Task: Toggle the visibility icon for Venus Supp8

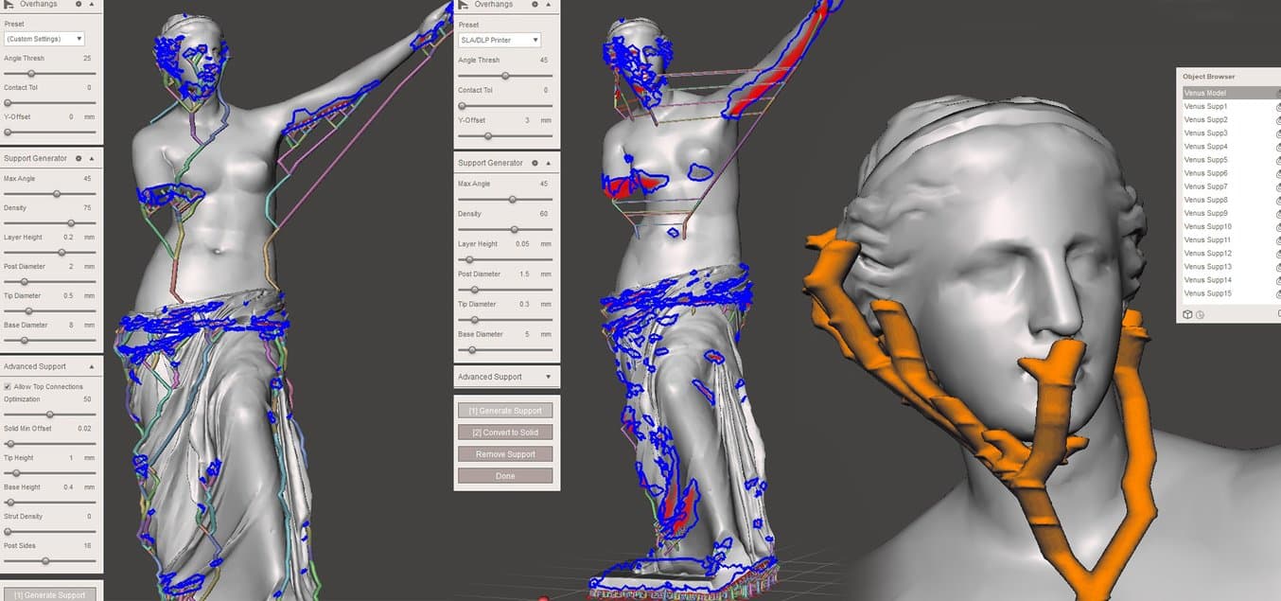Action: pos(1277,201)
